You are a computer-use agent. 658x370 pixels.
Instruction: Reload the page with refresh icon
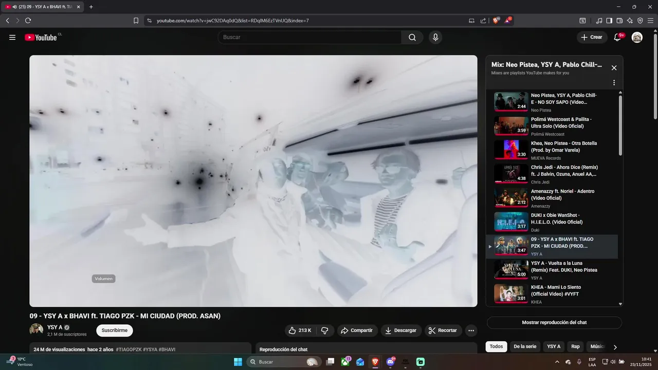click(28, 21)
